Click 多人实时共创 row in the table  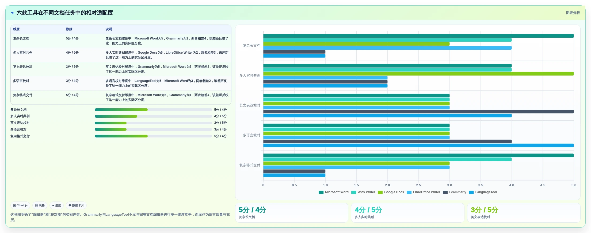[121, 55]
